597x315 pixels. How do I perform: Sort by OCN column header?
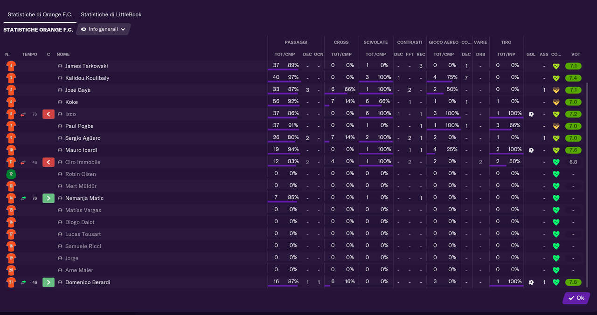319,55
